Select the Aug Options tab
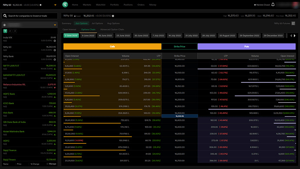Viewport: 300px width, 169px height. pyautogui.click(x=113, y=24)
